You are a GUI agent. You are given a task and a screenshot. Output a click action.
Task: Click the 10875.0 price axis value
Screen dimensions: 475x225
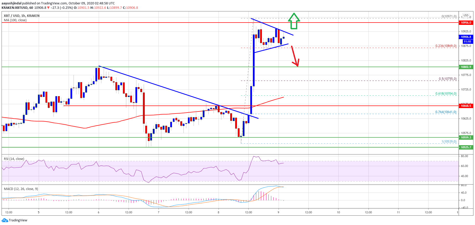coord(466,46)
